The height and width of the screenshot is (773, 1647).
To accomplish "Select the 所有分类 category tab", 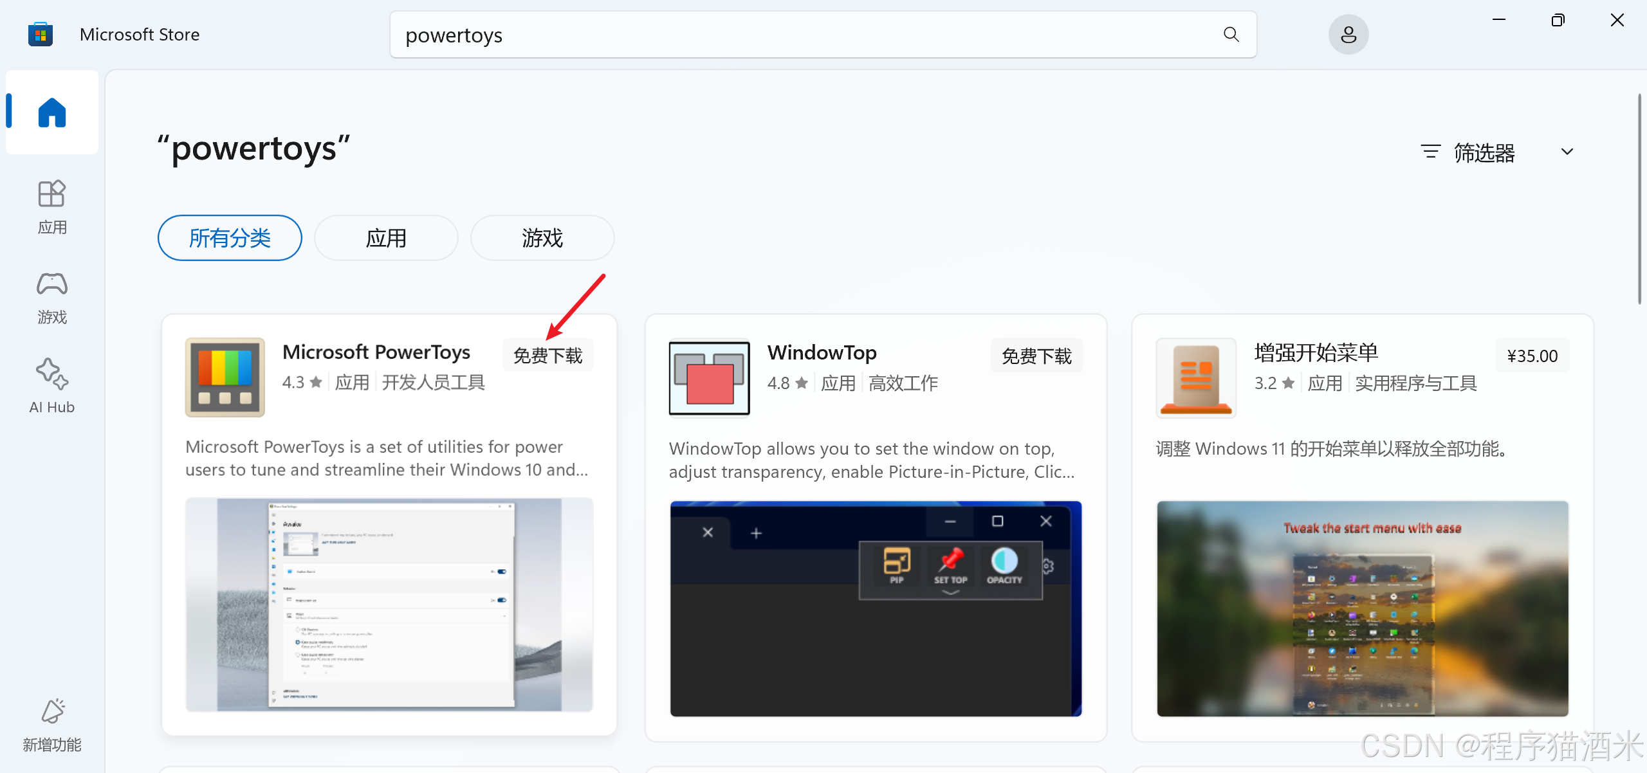I will (x=230, y=238).
